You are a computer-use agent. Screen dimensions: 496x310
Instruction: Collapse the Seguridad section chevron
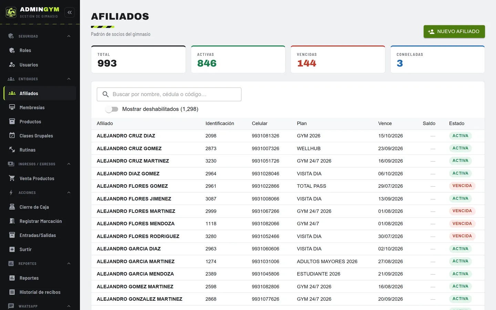[69, 36]
